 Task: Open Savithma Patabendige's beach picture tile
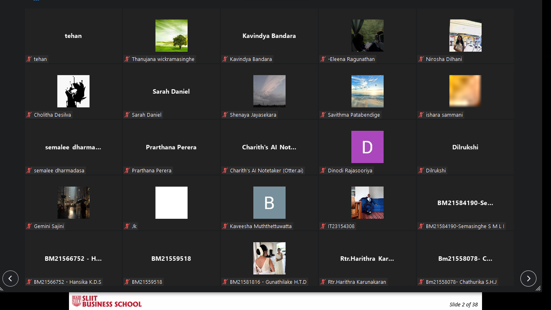click(367, 91)
